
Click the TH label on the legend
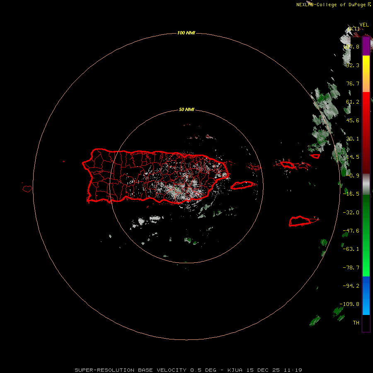click(x=356, y=323)
